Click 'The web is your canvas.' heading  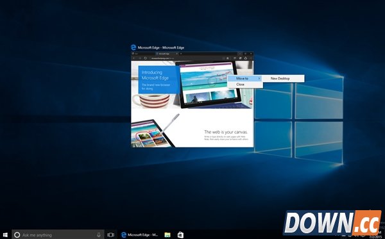pos(226,132)
